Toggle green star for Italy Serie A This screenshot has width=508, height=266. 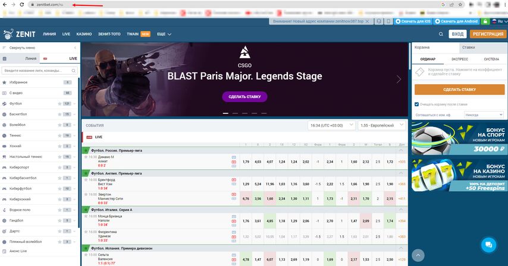[86, 210]
